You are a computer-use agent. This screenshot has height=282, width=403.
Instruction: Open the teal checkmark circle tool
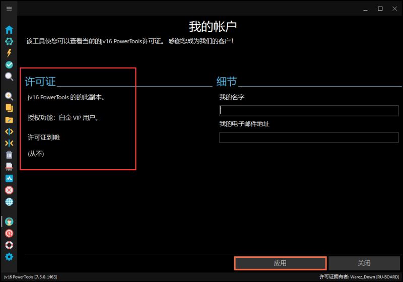(x=9, y=65)
